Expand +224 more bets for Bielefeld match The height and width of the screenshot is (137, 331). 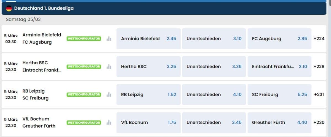tap(319, 39)
